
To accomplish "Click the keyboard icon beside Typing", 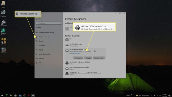I will [x=37, y=50].
